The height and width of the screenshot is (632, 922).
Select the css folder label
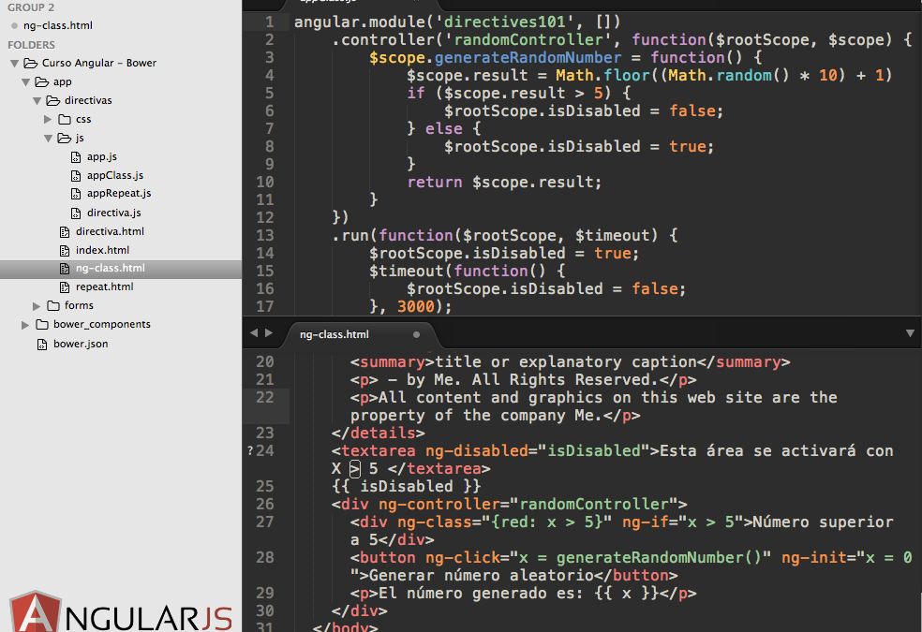82,119
